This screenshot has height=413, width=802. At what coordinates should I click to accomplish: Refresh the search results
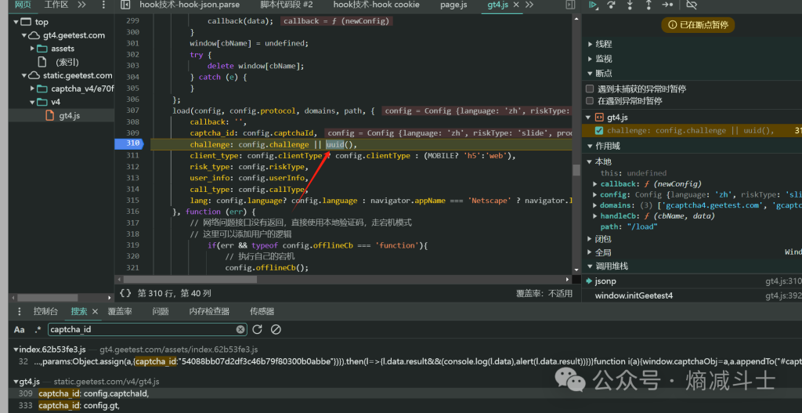click(258, 330)
